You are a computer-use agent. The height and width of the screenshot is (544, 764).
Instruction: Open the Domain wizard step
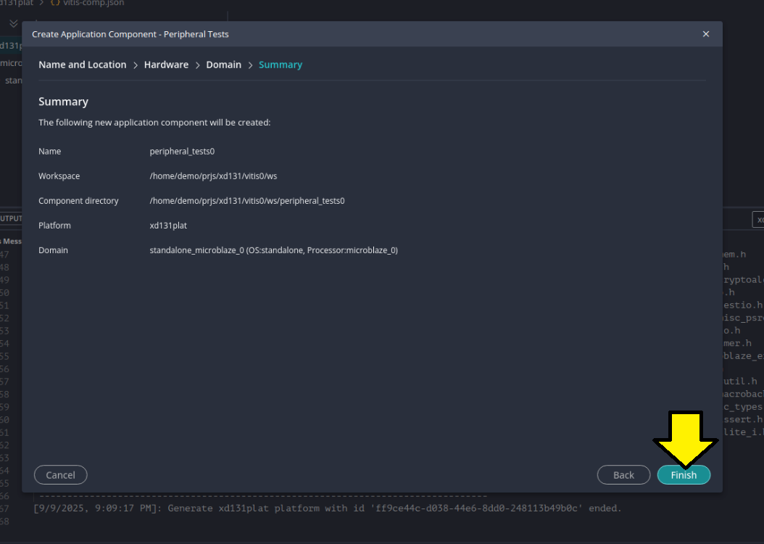223,65
